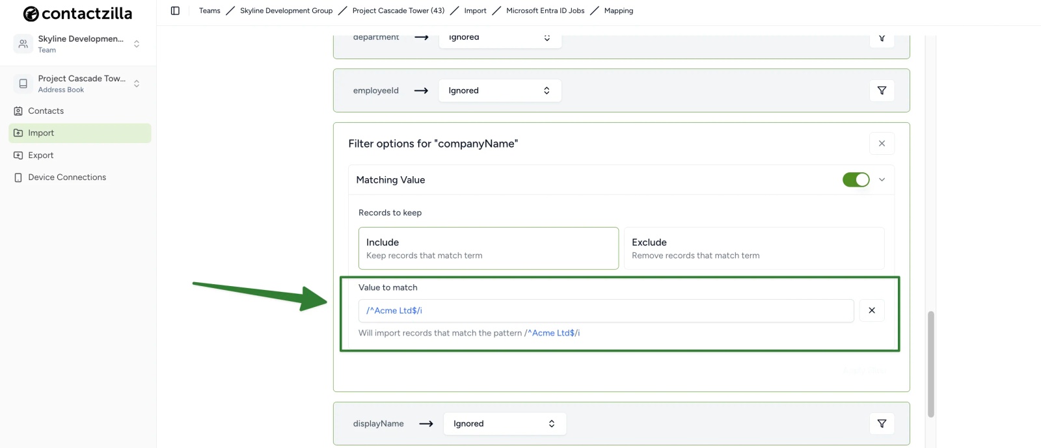
Task: Open the Contacts section
Action: coord(45,111)
